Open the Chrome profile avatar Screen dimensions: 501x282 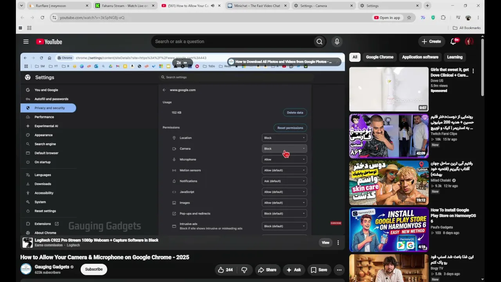468,18
